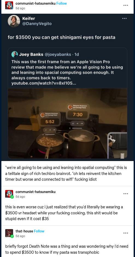This screenshot has height=257, width=135.
Task: Click the 7:30 timer overlay
Action: tap(78, 114)
